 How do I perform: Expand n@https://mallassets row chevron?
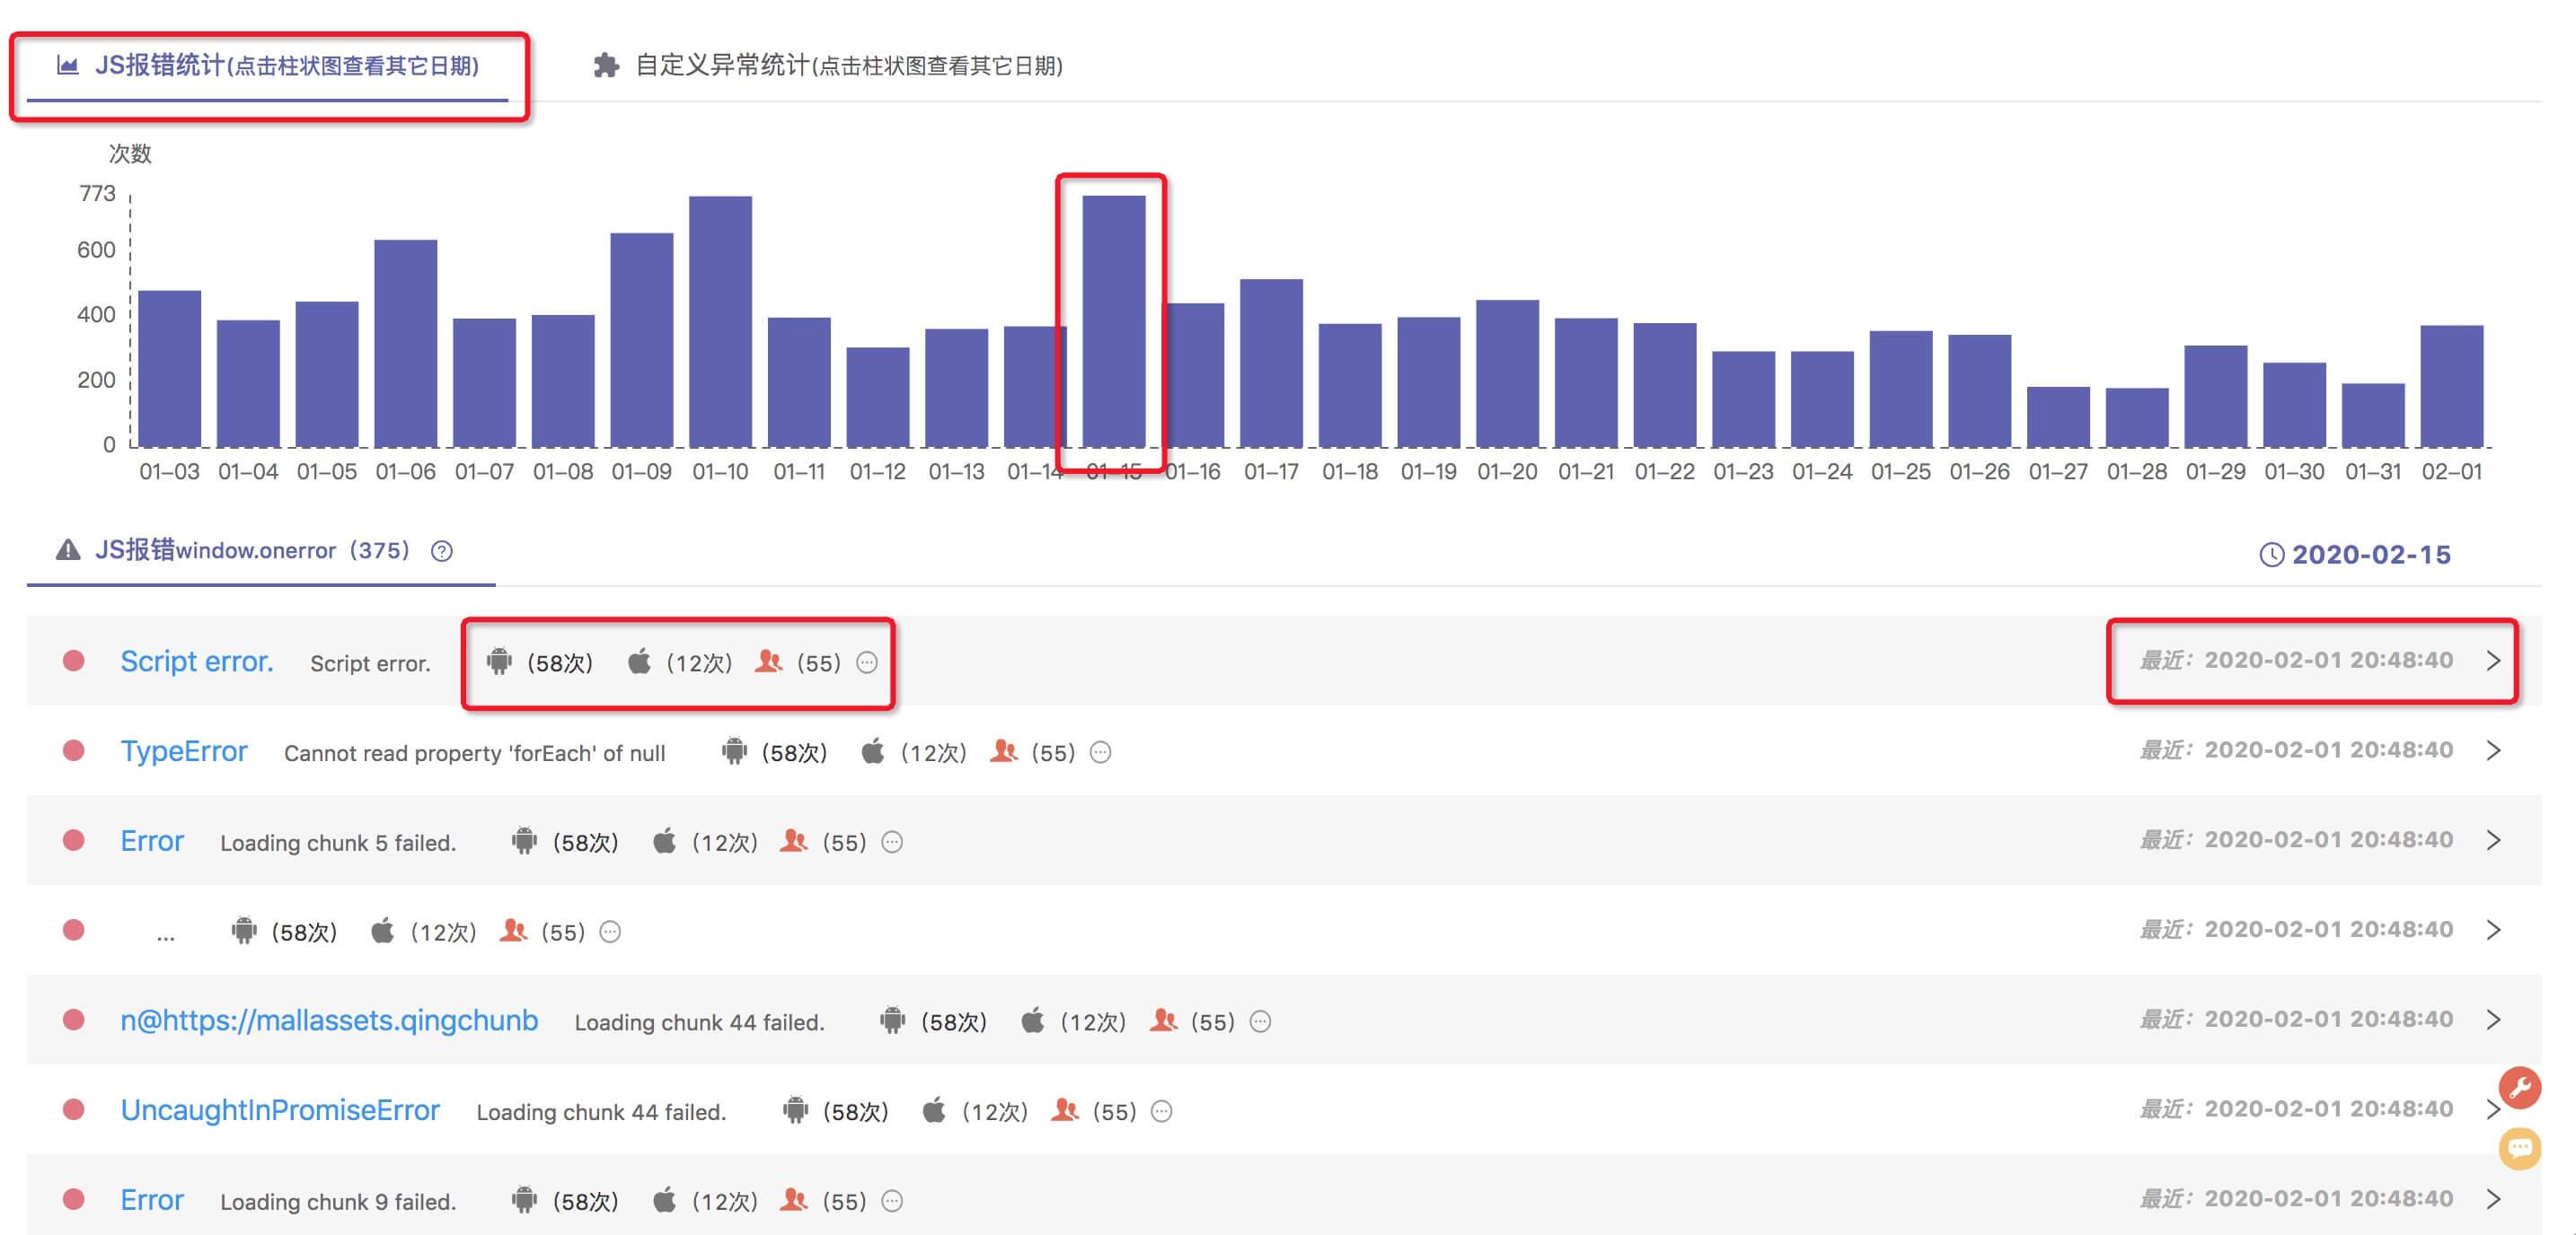click(x=2493, y=1020)
